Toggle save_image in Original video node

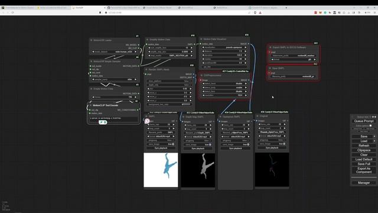point(272,144)
